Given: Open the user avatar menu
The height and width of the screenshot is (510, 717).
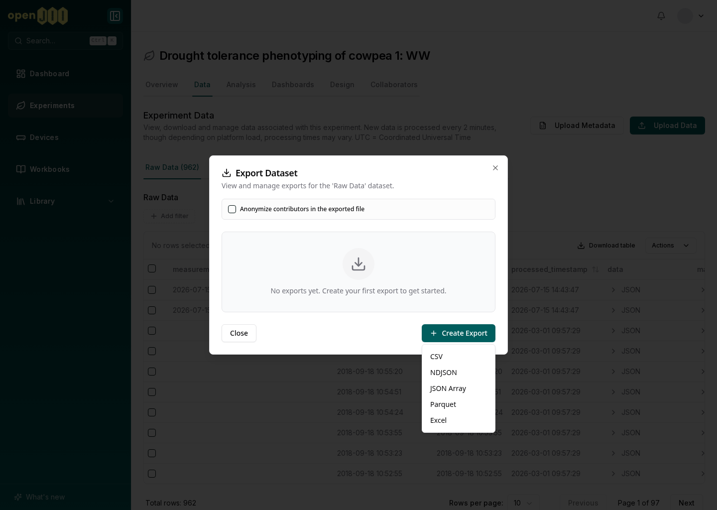Looking at the screenshot, I should [685, 16].
